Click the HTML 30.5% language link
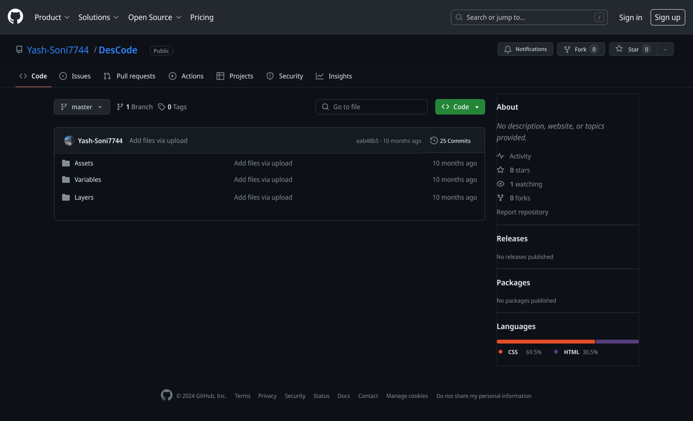This screenshot has width=693, height=421. click(576, 352)
